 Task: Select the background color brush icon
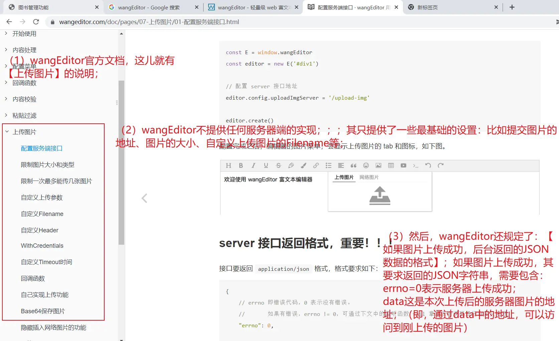[303, 165]
